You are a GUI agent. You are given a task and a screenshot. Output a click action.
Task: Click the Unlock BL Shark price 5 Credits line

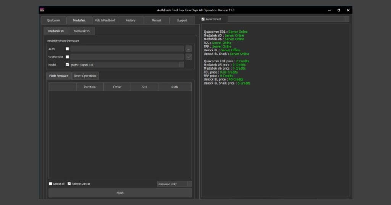(227, 83)
